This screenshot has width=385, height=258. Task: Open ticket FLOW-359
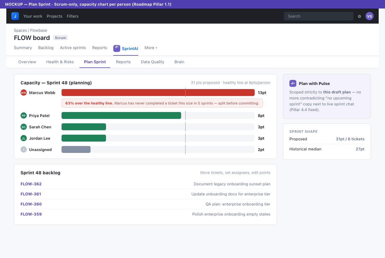tap(31, 214)
